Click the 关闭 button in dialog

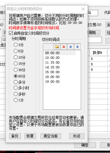point(77,136)
